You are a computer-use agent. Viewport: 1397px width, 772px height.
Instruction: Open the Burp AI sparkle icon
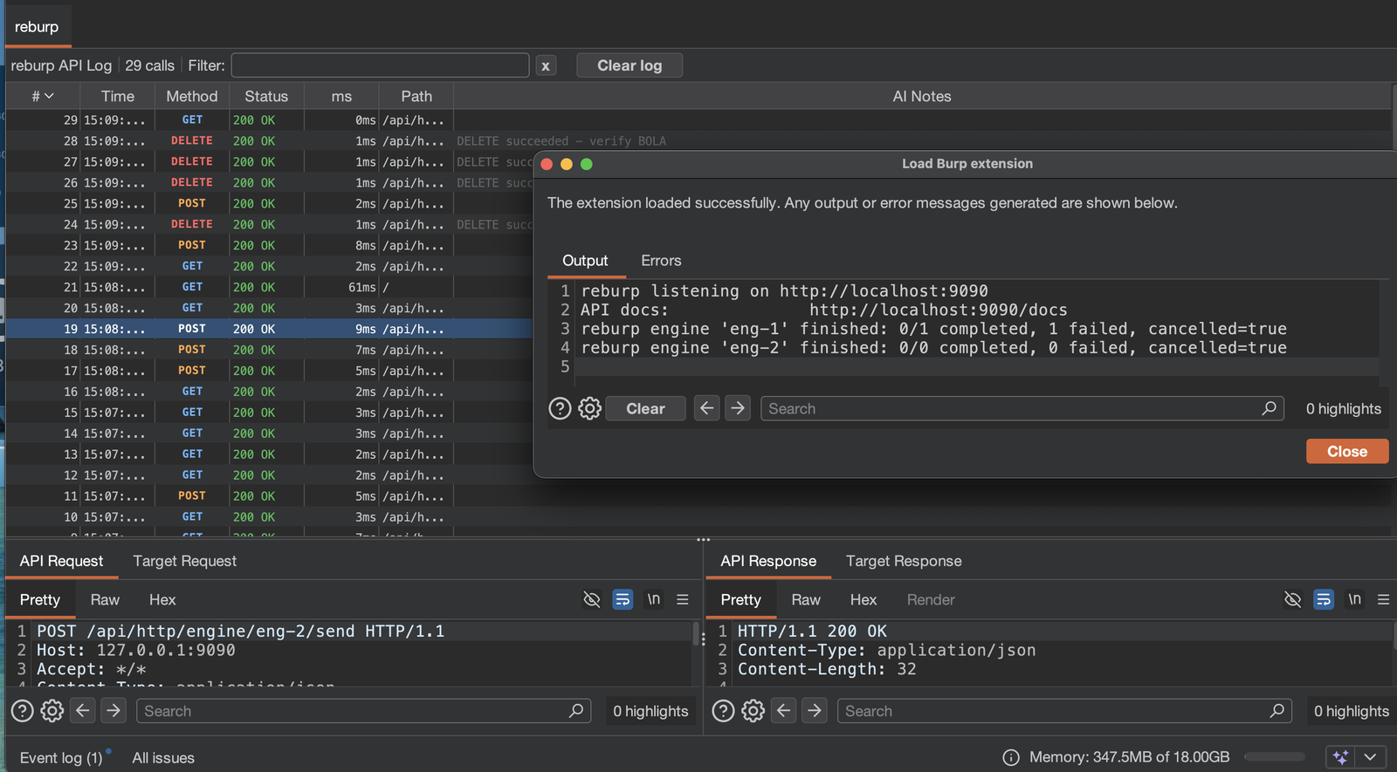(1340, 757)
